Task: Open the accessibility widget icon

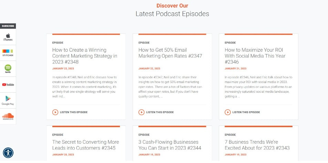Action: (8, 153)
